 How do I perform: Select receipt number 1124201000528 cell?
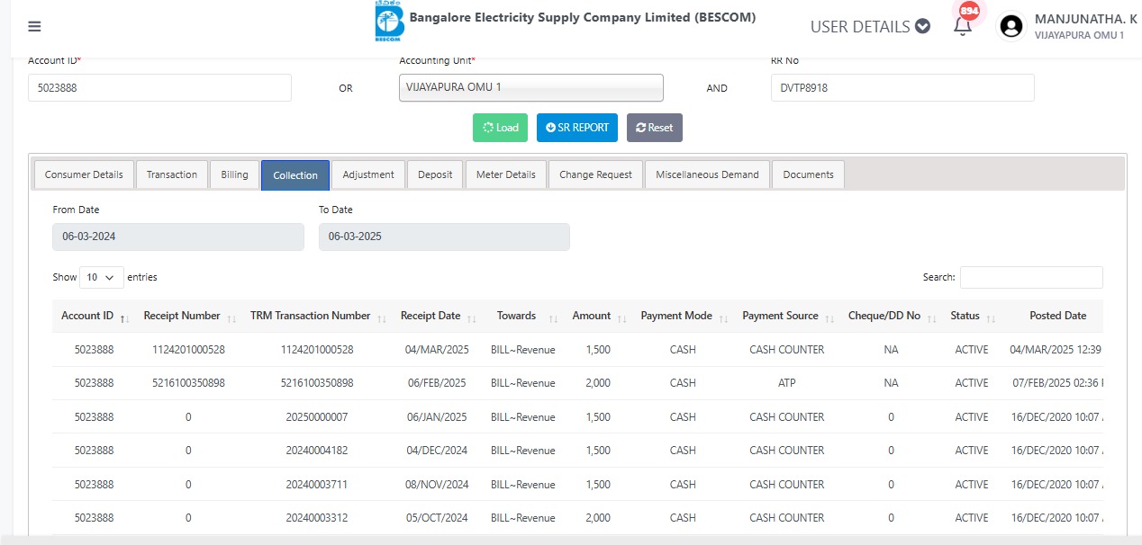[188, 350]
